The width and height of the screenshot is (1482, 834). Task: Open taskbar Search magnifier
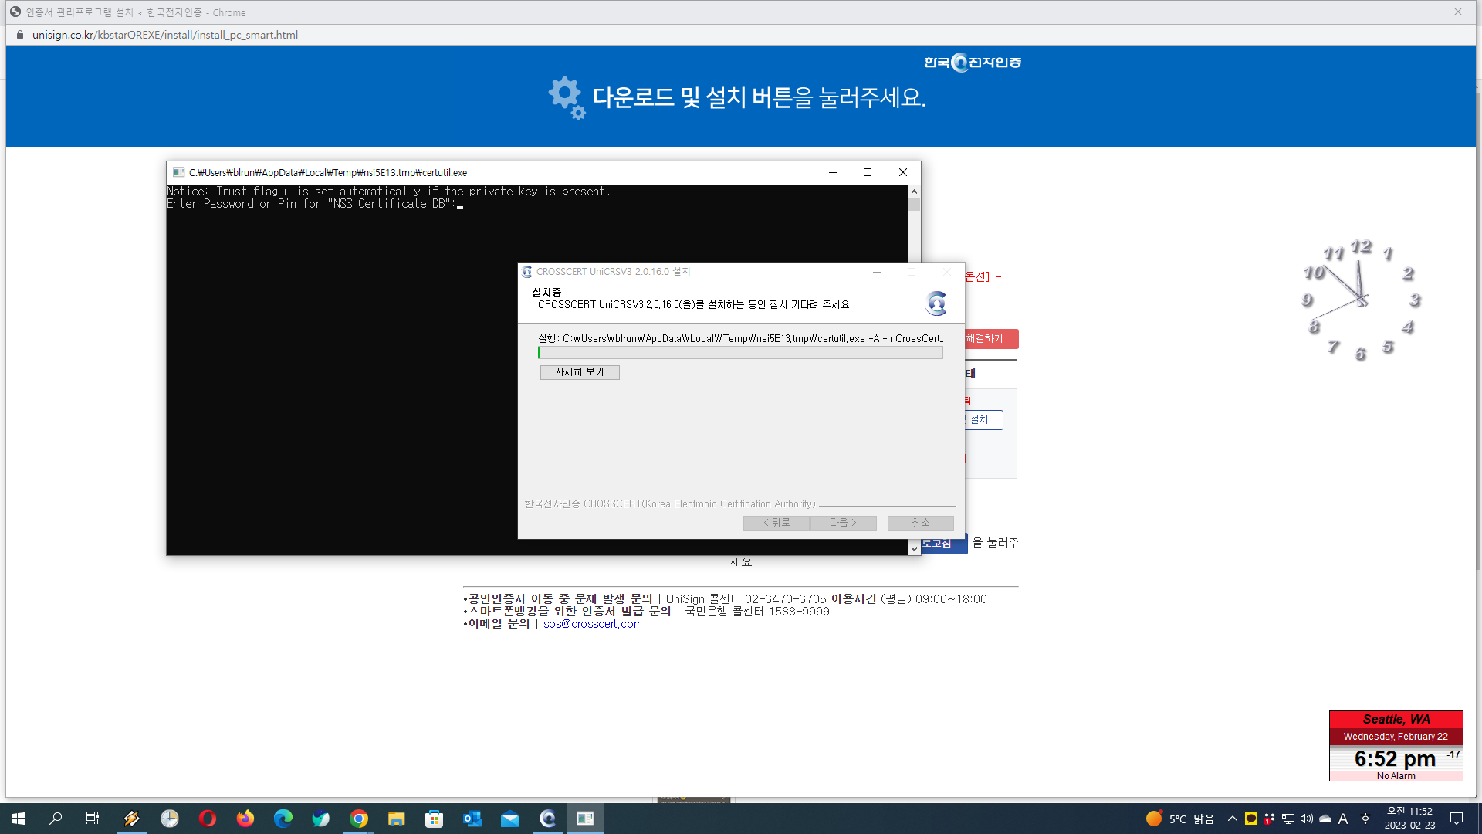56,819
